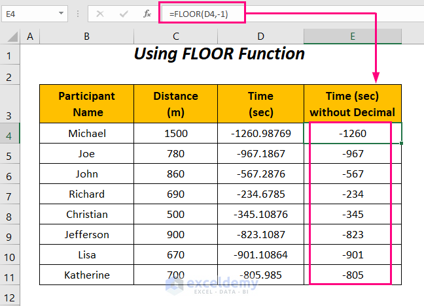Select row 4 header
Viewport: 424px width, 306px height.
9,134
